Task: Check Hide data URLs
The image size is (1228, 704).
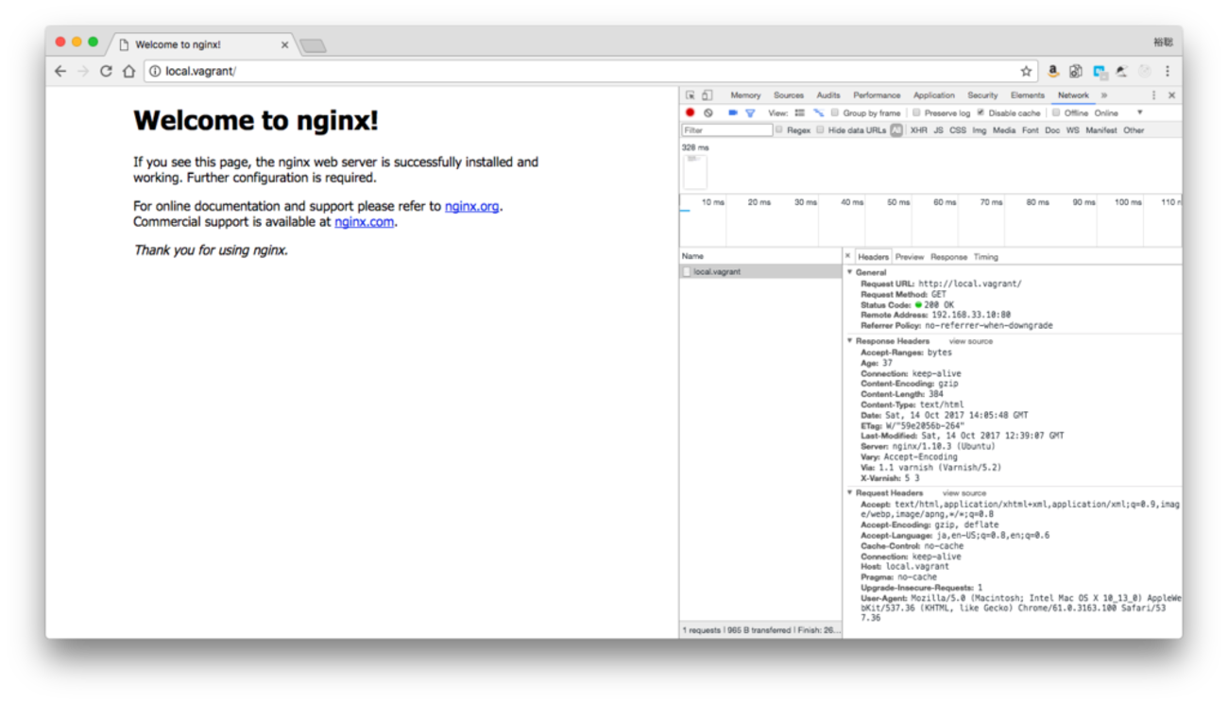Action: [820, 129]
